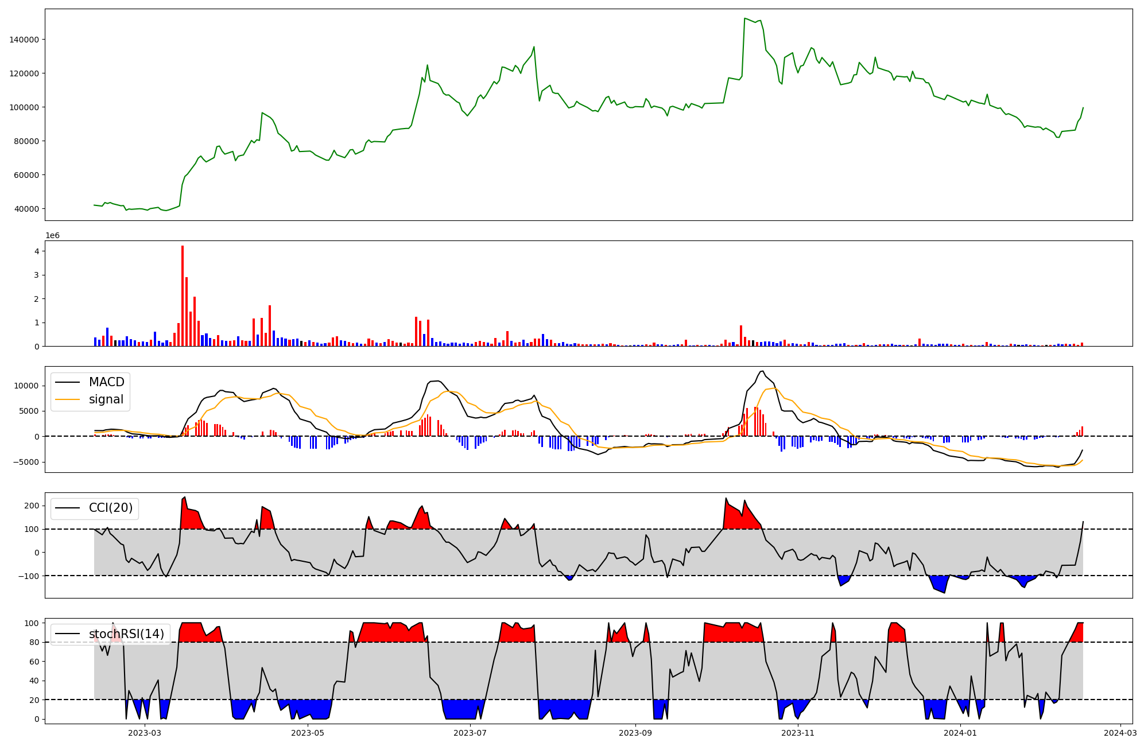
Task: Click the 200 tick on CCI axis
Action: coord(32,506)
